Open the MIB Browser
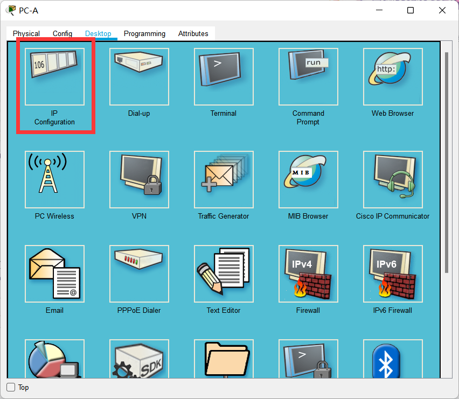Screen dimensions: 459x399 309,180
